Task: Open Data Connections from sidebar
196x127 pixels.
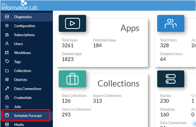Action: (x=27, y=88)
